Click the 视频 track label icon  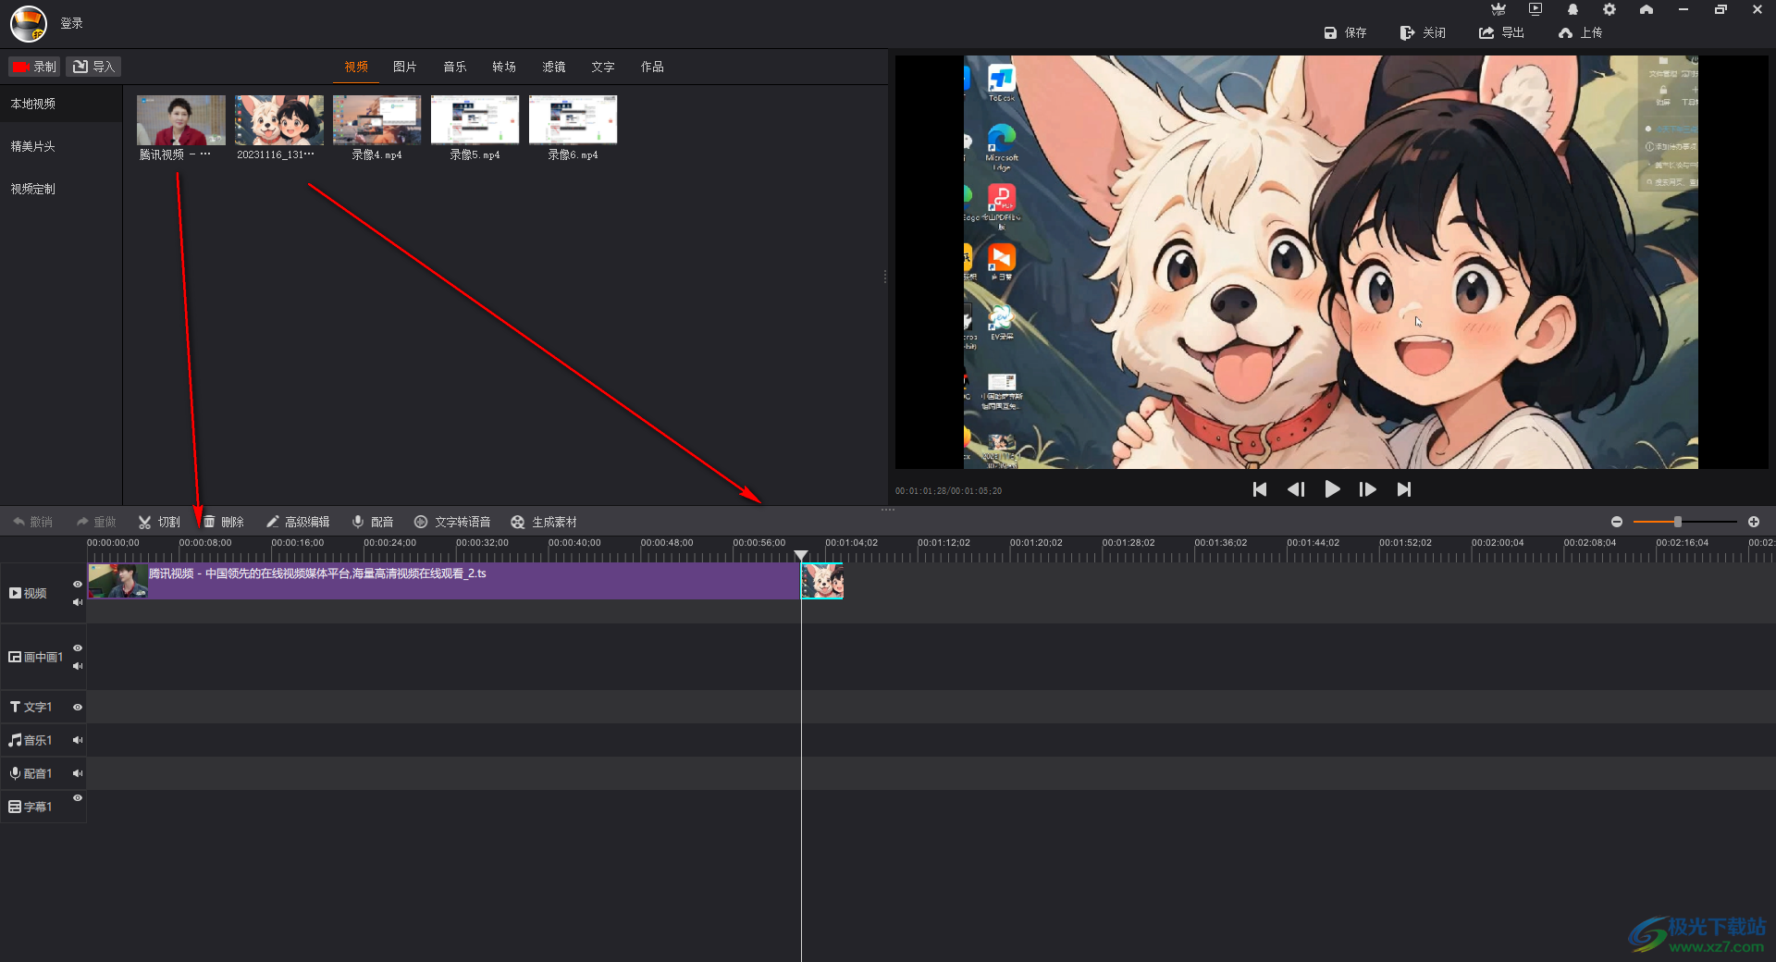coord(15,593)
